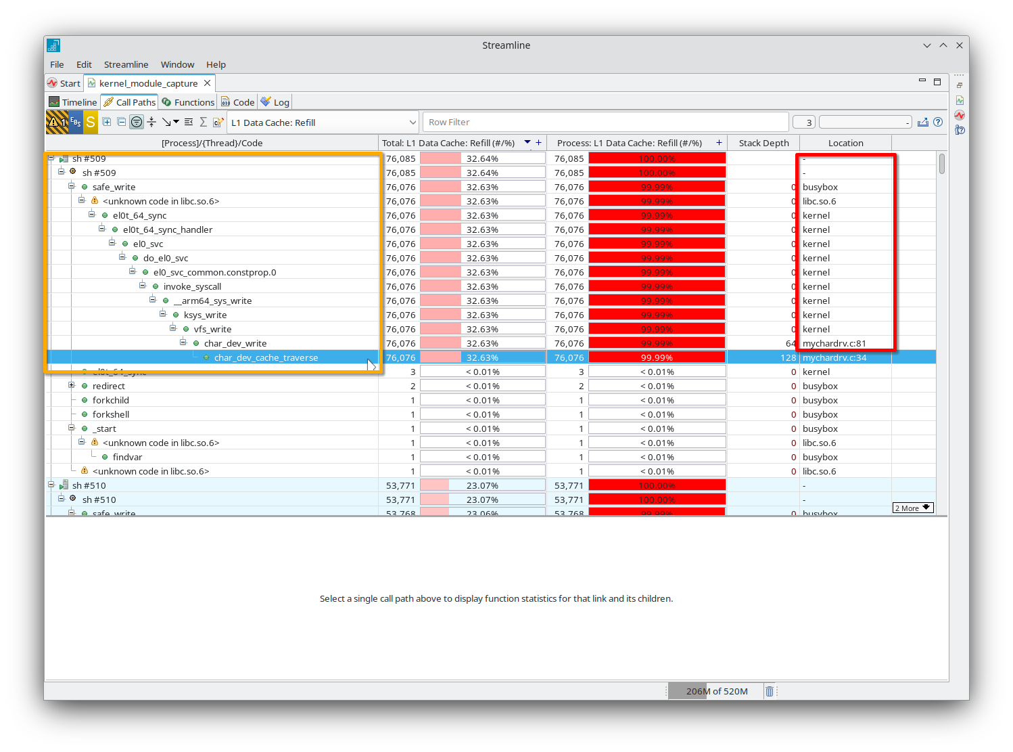This screenshot has height=752, width=1013.
Task: Click the Streamline analysis icon in right sidebar
Action: pos(960,115)
